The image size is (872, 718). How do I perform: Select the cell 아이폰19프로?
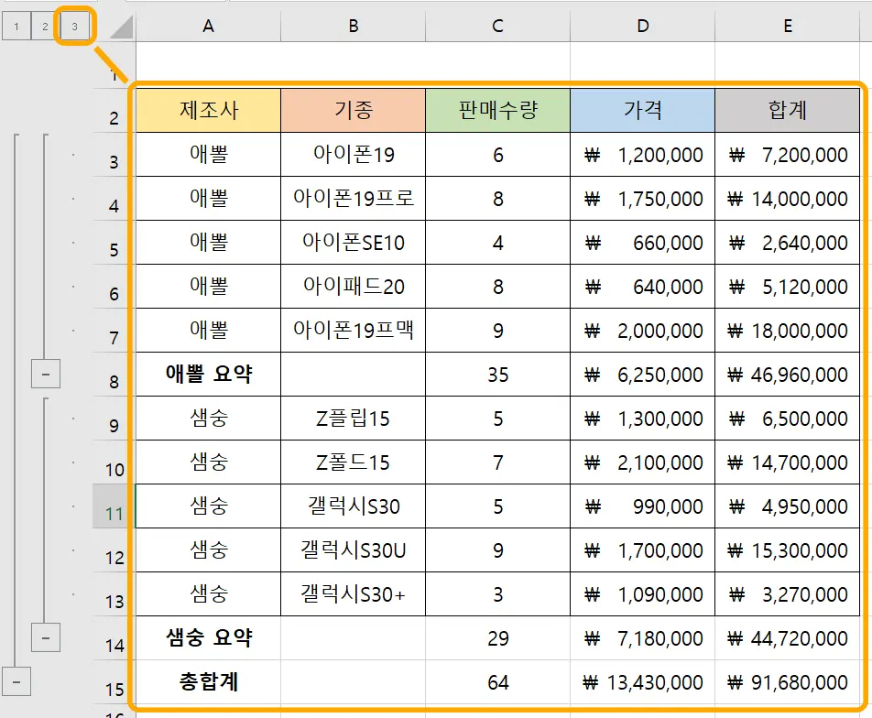(x=354, y=199)
